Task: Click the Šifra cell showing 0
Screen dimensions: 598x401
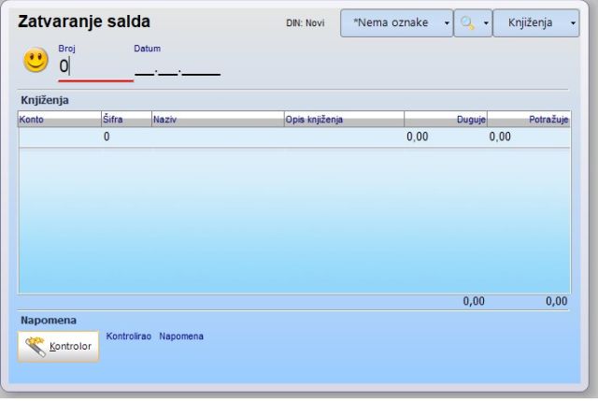Action: click(x=124, y=137)
